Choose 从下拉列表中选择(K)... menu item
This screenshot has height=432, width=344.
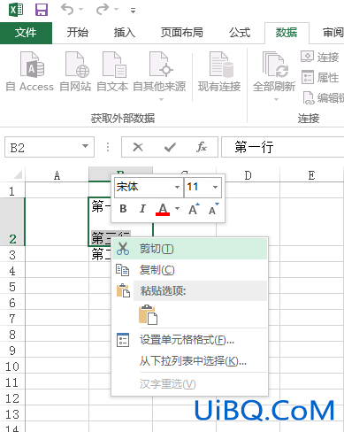click(x=190, y=360)
